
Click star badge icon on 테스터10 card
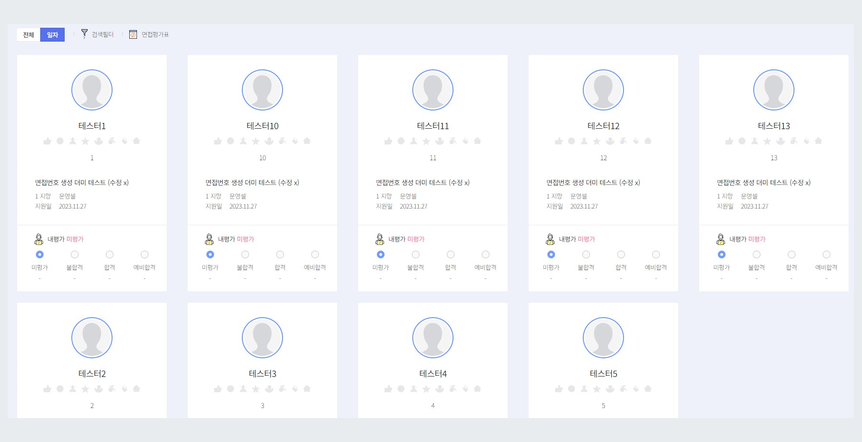256,141
